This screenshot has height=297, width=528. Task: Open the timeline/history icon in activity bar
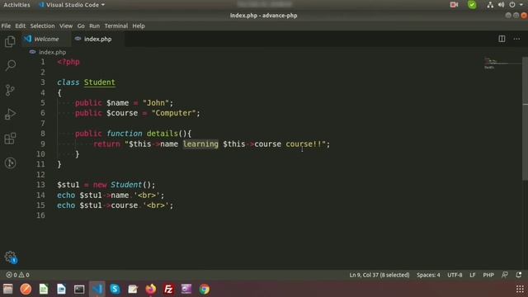click(x=10, y=163)
